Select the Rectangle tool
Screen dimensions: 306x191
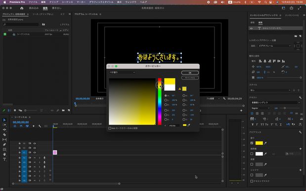(x=4, y=150)
